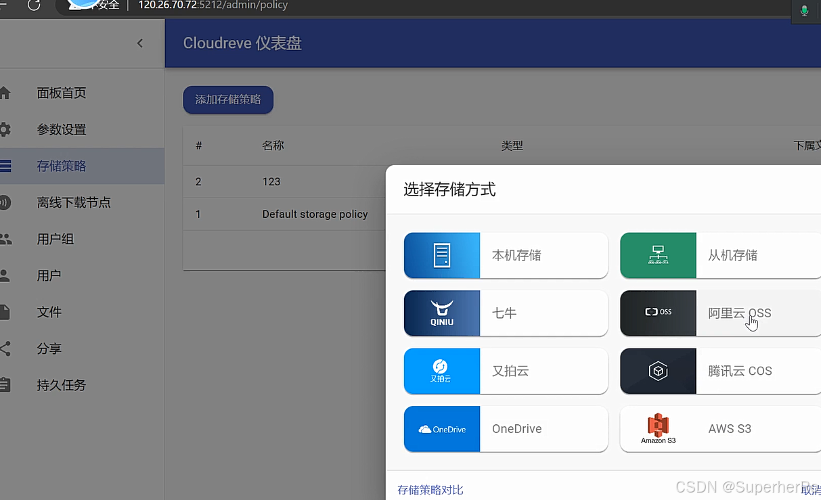
Task: Click the 本机存储 server icon
Action: coord(442,255)
